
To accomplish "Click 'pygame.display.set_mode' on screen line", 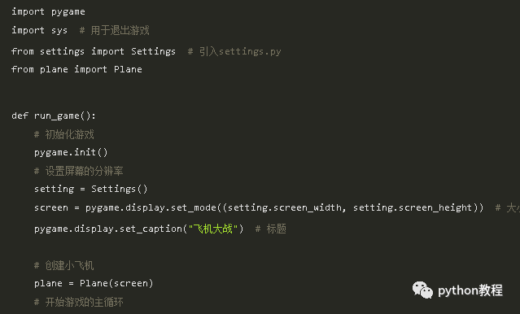I will click(x=151, y=208).
